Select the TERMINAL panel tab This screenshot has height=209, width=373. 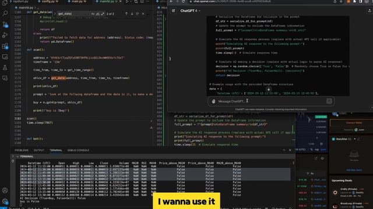pyautogui.click(x=56, y=150)
